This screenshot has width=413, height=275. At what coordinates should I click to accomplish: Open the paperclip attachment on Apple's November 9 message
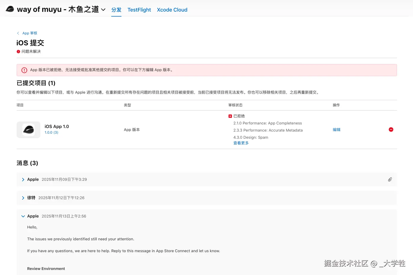(x=390, y=179)
